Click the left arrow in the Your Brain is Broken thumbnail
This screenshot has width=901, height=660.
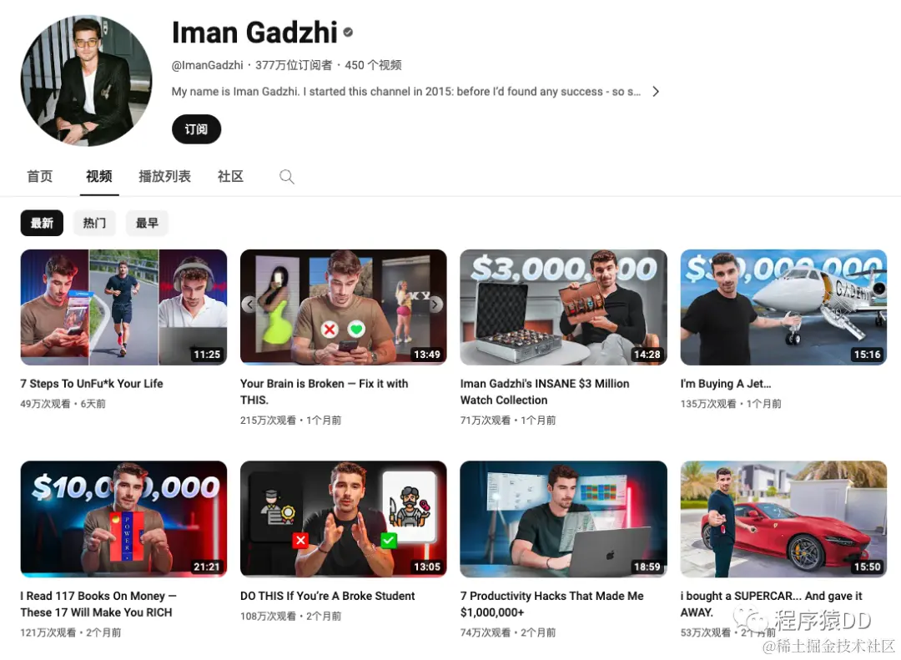249,304
